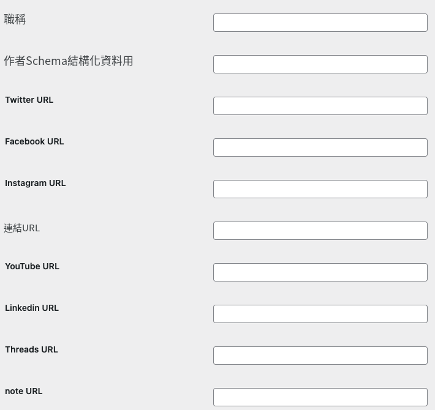Click the note URL label
This screenshot has height=410, width=435.
tap(23, 391)
